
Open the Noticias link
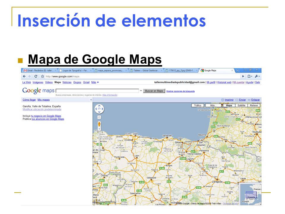[x=67, y=82]
